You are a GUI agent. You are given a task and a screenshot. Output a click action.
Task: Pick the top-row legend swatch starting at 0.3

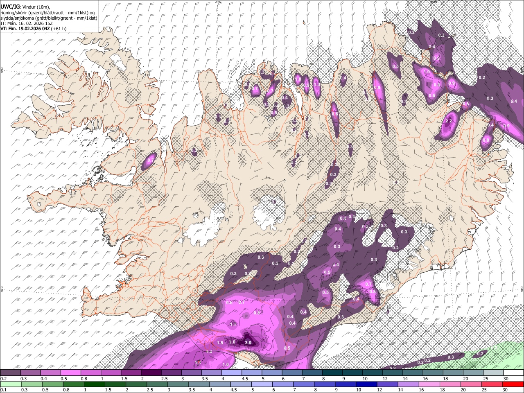(30, 373)
